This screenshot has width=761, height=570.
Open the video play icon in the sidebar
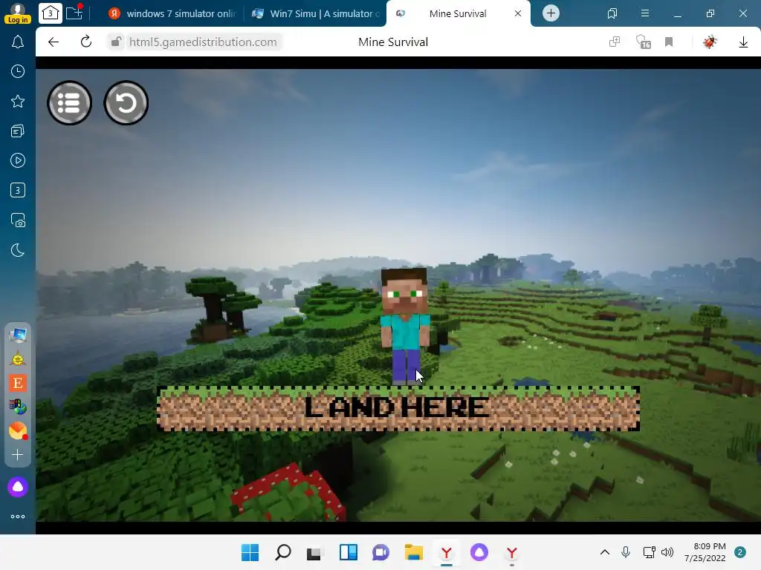18,160
